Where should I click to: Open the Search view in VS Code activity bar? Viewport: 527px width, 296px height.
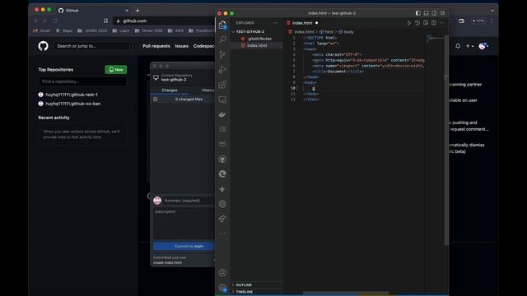pyautogui.click(x=222, y=39)
